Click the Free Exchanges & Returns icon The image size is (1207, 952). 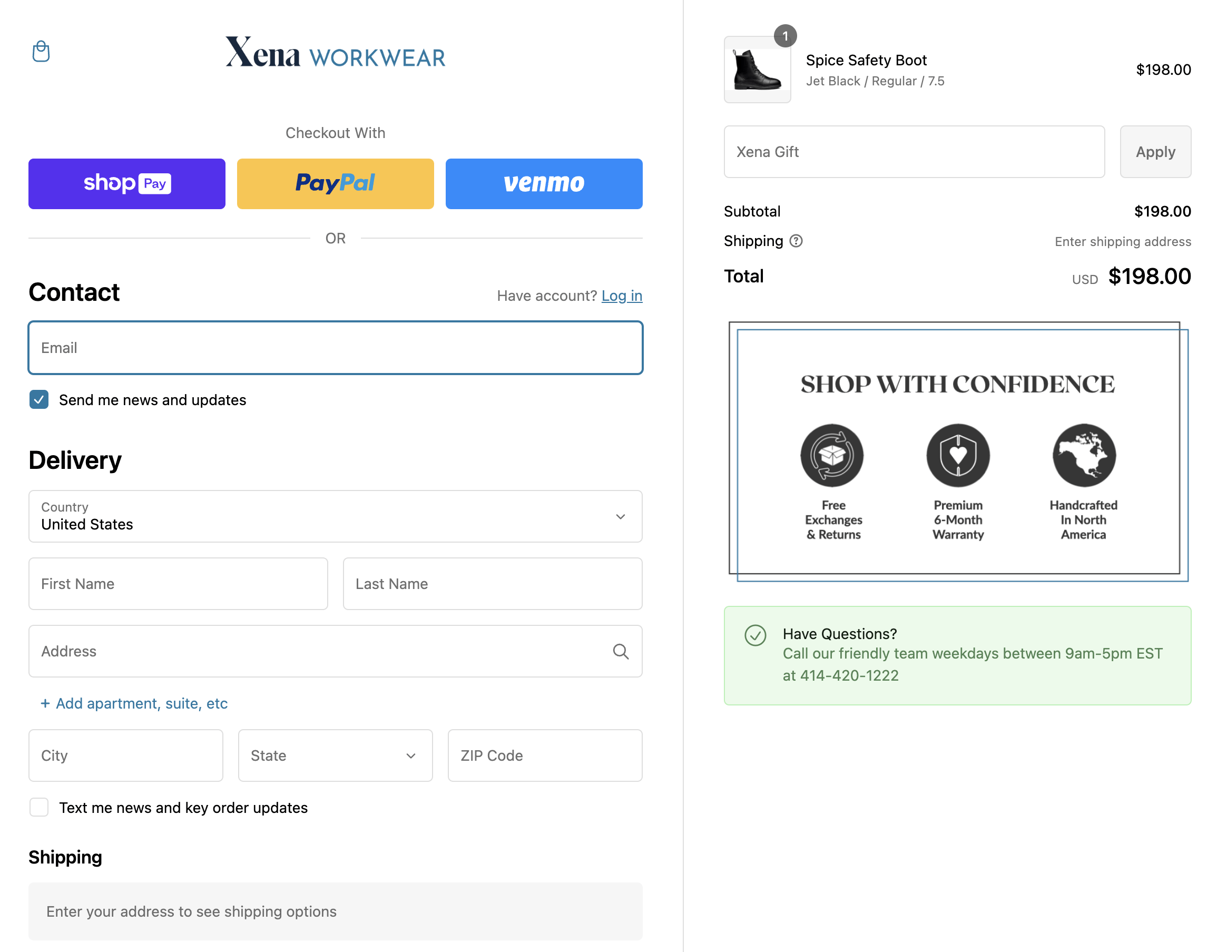point(832,455)
